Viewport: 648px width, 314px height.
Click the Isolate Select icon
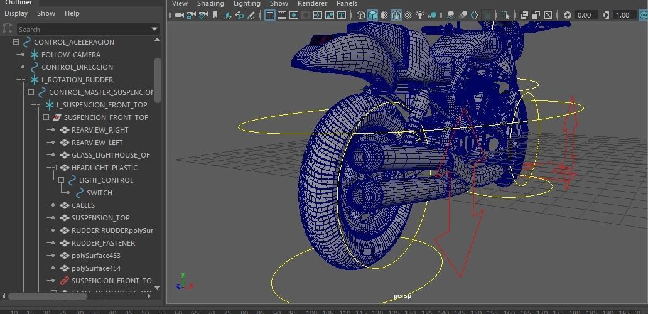pos(505,15)
